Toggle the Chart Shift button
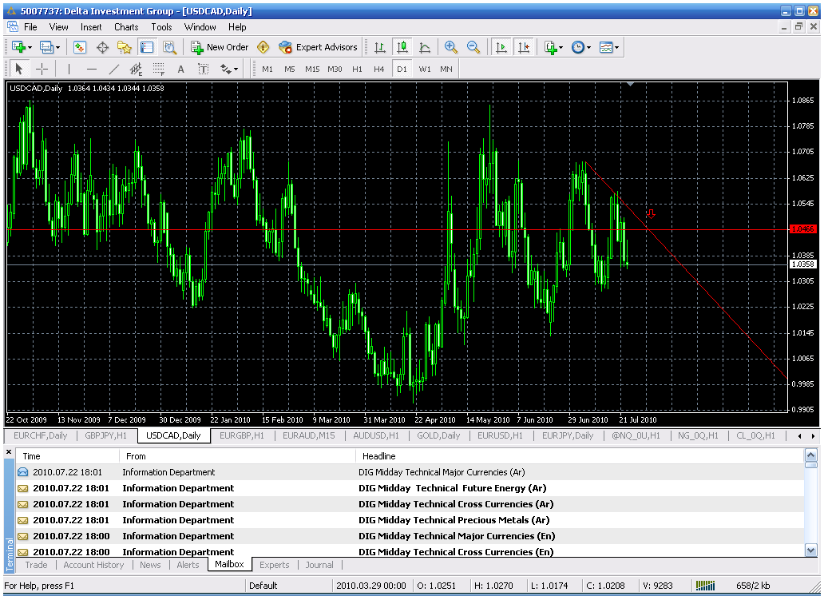Screen dimensions: 824x596 coord(523,47)
